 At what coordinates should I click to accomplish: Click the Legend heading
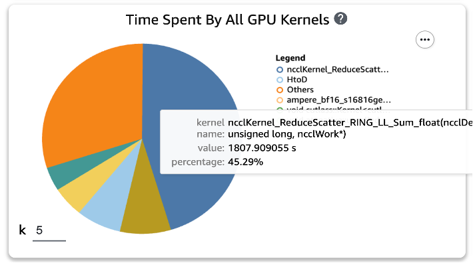tap(290, 58)
